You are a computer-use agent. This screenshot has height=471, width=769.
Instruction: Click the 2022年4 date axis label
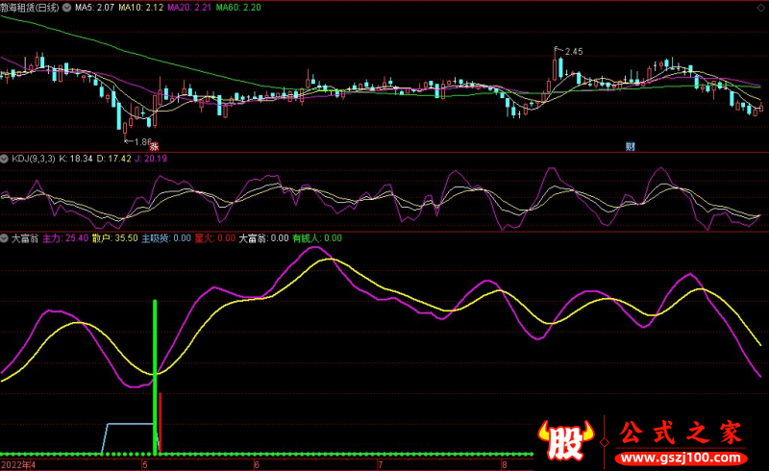coord(17,464)
